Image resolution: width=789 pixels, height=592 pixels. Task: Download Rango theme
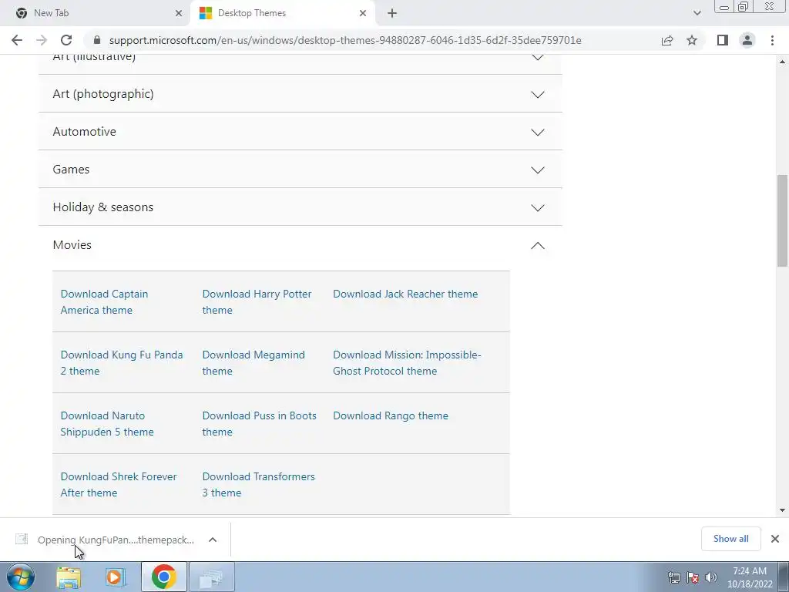[x=391, y=415]
